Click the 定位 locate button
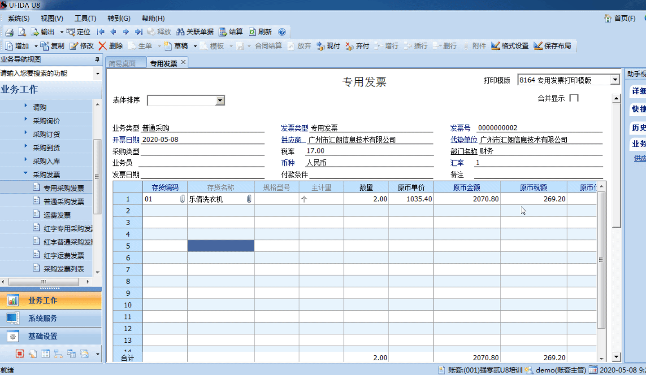 [x=78, y=32]
